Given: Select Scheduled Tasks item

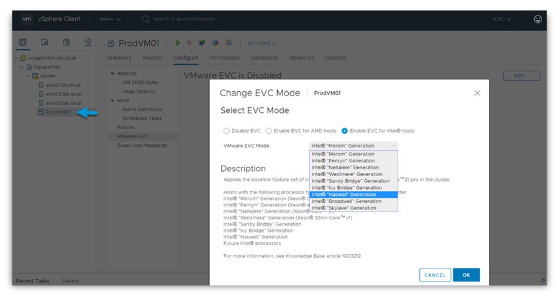Looking at the screenshot, I should click(x=142, y=118).
